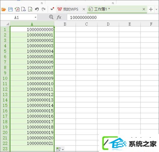This screenshot has width=159, height=152.
Task: Open file using the folder icon
Action: click(4, 9)
